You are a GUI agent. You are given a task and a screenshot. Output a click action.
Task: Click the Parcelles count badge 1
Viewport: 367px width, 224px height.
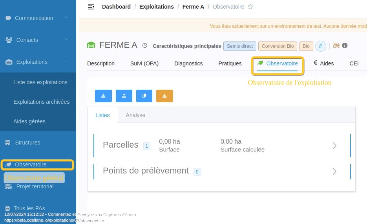pos(147,146)
